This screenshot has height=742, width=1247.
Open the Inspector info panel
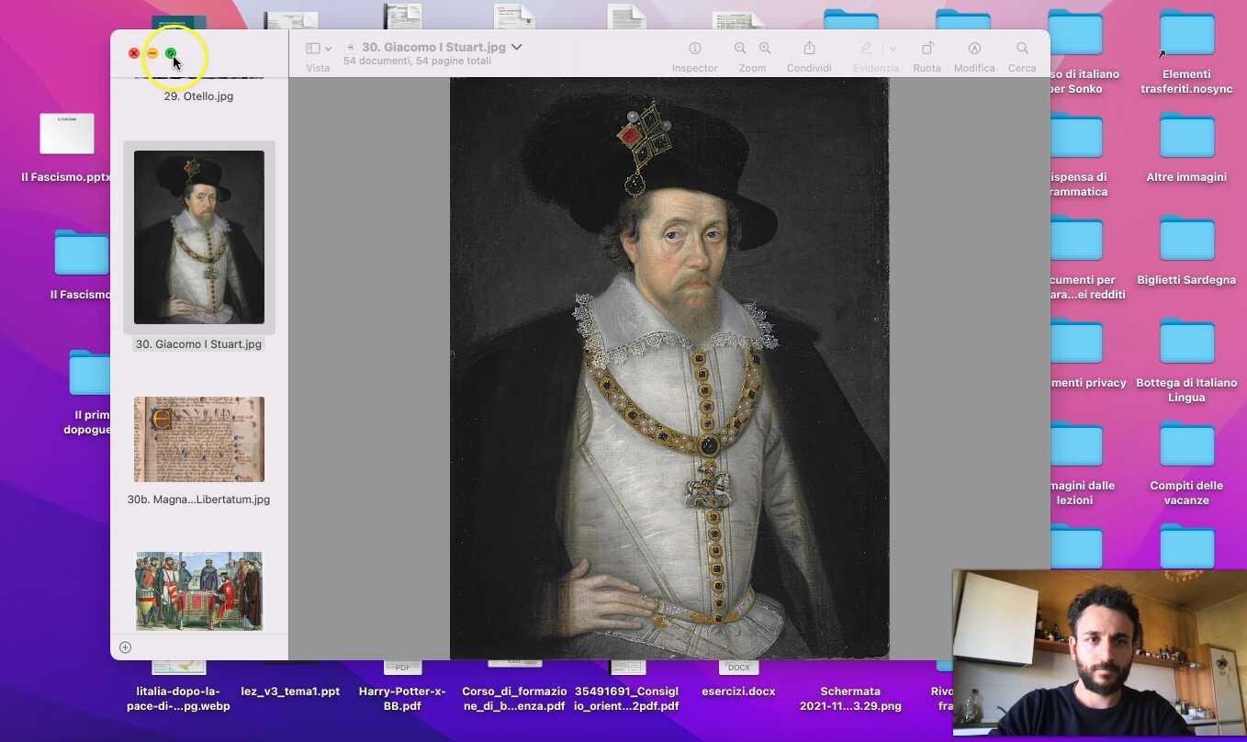(x=695, y=48)
